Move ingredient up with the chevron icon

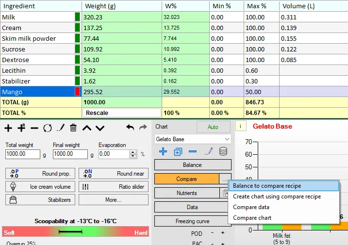(87, 128)
